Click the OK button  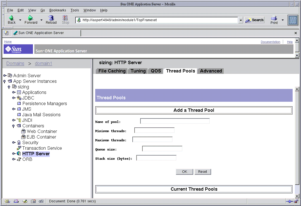pos(185,172)
